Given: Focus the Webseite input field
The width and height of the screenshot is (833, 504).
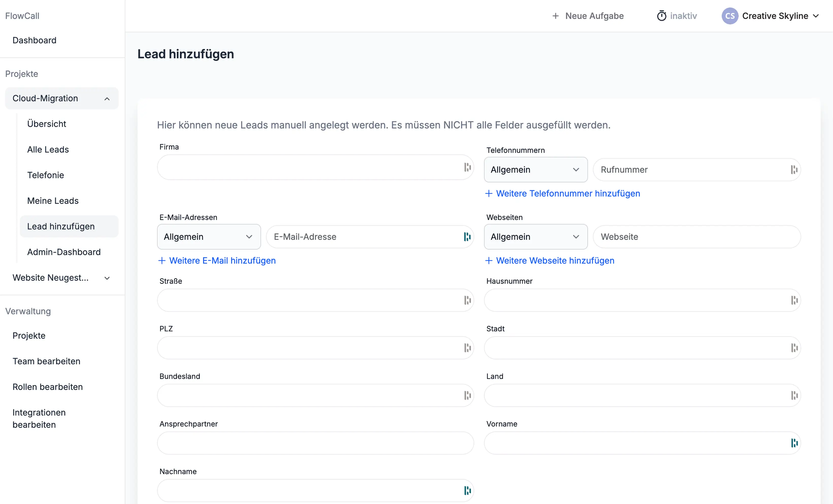Looking at the screenshot, I should click(697, 237).
